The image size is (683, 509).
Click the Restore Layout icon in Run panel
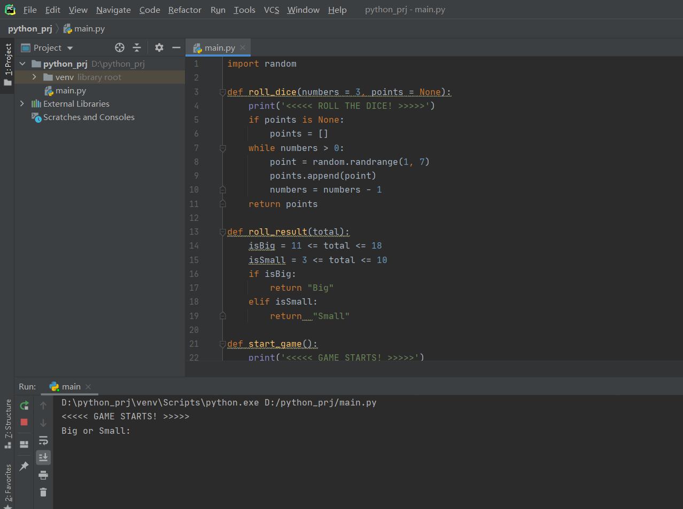24,444
